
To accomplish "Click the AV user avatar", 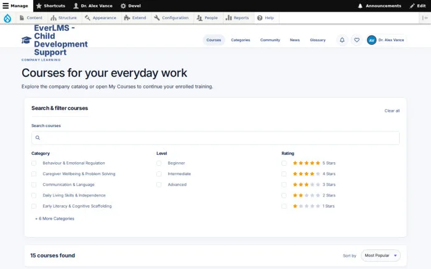I will [372, 41].
